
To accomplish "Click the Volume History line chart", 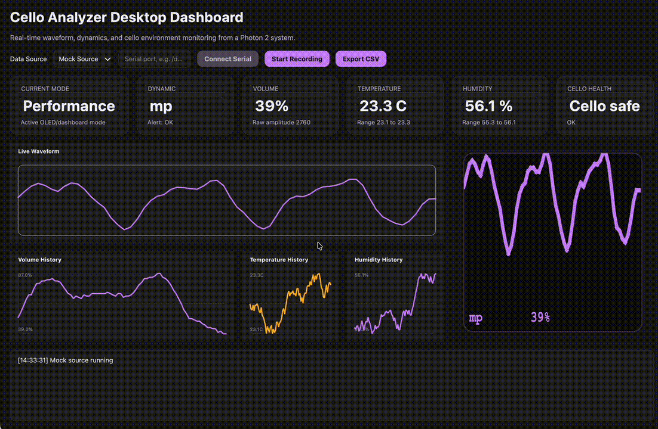I will click(122, 303).
